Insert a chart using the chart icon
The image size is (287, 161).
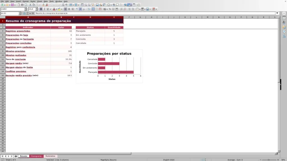(x=101, y=5)
